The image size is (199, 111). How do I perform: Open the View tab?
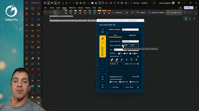point(94,8)
